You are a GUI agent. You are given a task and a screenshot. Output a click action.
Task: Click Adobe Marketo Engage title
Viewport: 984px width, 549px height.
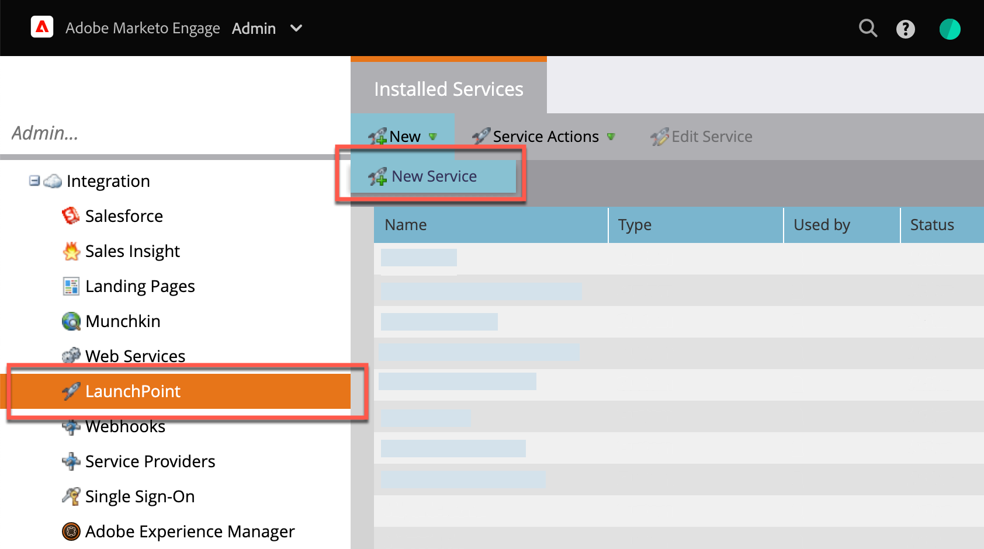[x=143, y=28]
